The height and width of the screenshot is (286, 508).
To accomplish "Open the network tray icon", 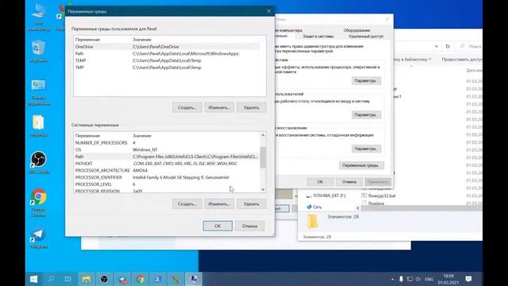I will (x=410, y=279).
